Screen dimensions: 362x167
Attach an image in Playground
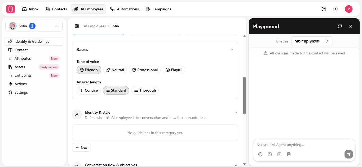pos(270,154)
